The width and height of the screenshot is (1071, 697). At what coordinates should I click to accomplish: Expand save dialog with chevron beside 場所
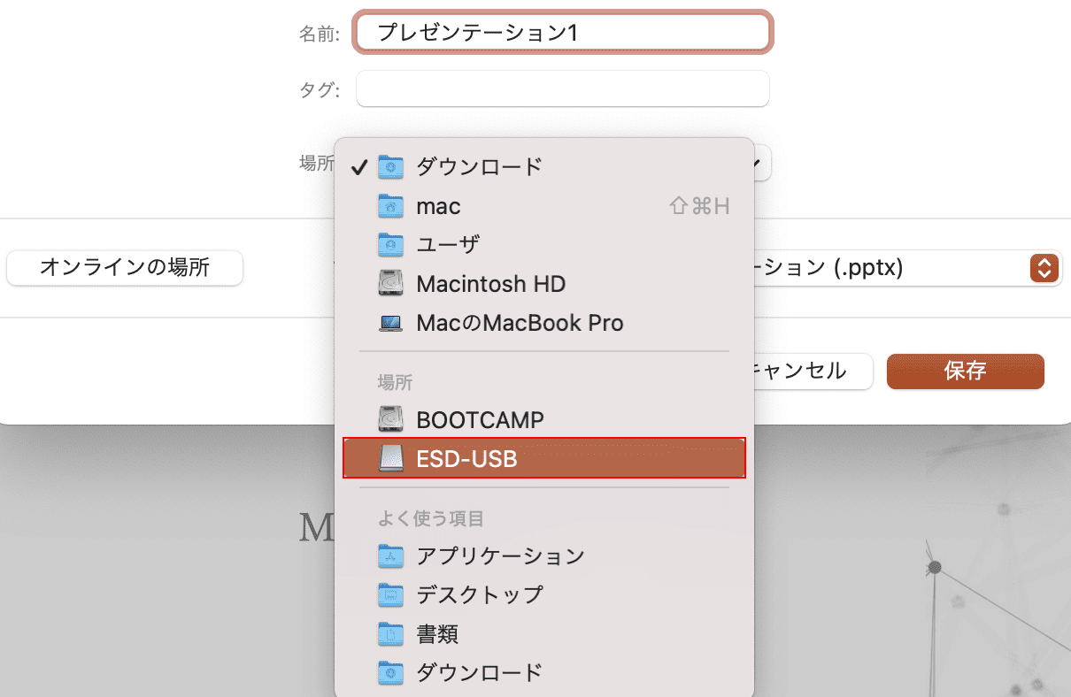point(761,164)
